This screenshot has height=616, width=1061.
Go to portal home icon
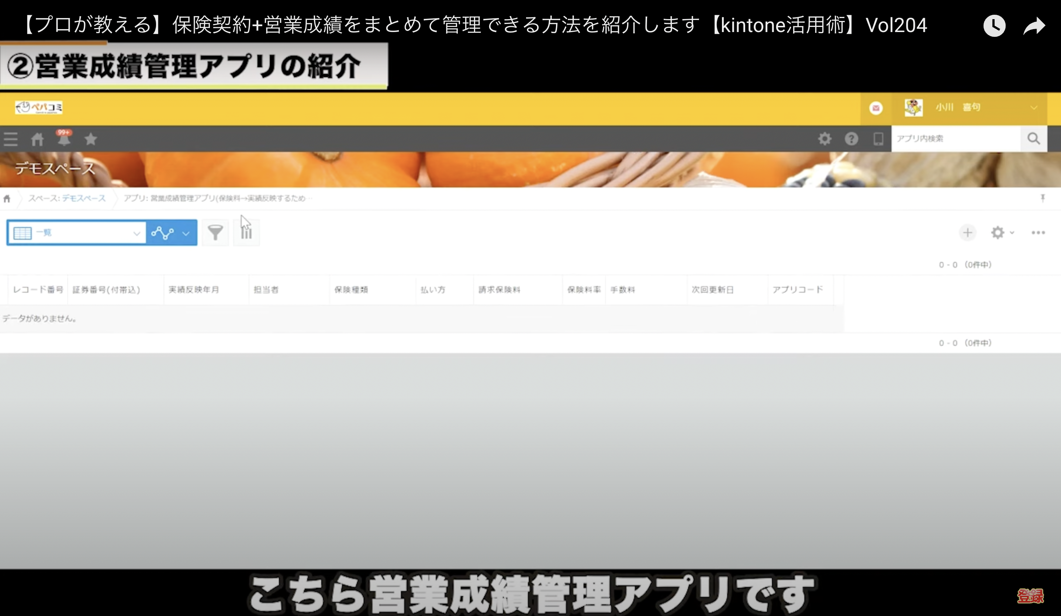[x=37, y=139]
